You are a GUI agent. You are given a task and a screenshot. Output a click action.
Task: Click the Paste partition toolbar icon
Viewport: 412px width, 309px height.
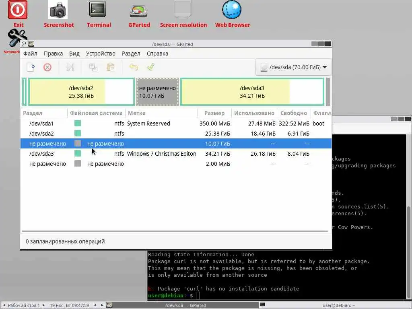[111, 67]
